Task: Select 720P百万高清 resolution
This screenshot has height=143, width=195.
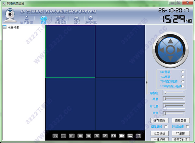Action: (183, 82)
